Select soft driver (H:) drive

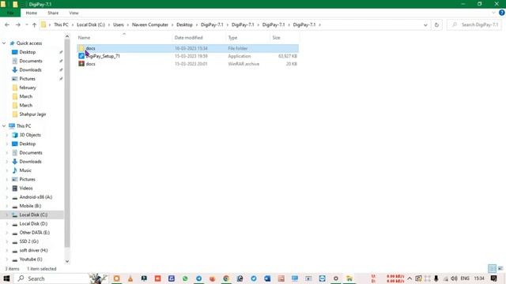(33, 250)
